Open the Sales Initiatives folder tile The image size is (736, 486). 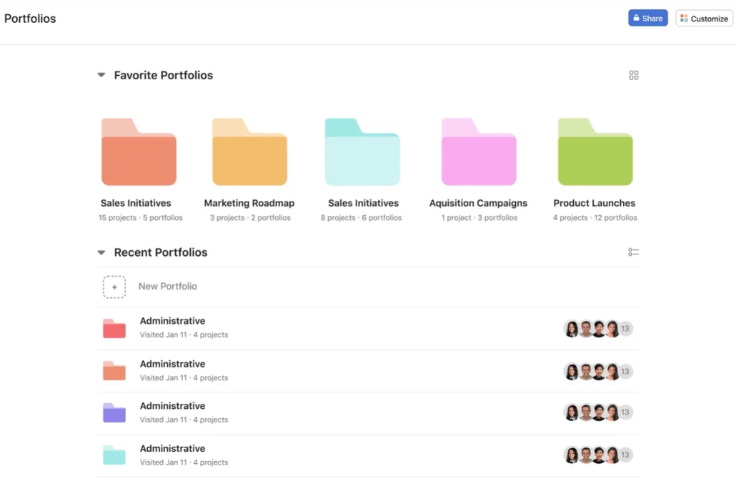(x=139, y=151)
